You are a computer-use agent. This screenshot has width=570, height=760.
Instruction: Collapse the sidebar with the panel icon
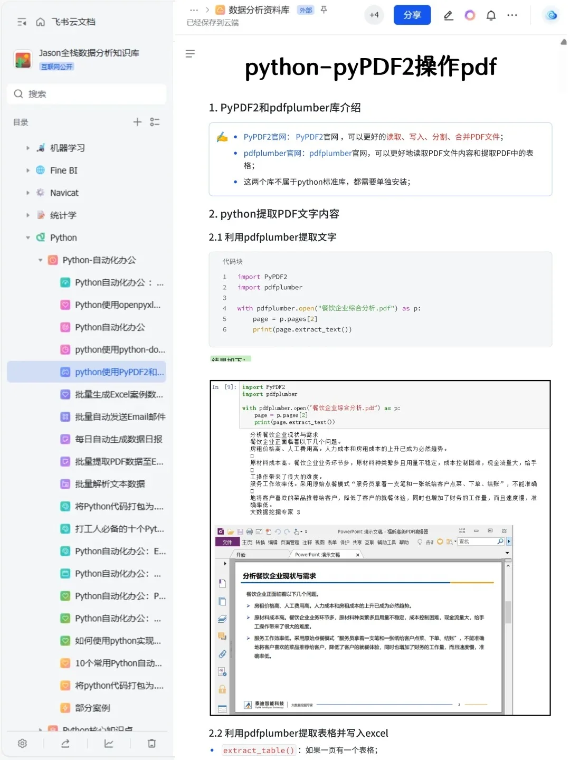coord(22,22)
